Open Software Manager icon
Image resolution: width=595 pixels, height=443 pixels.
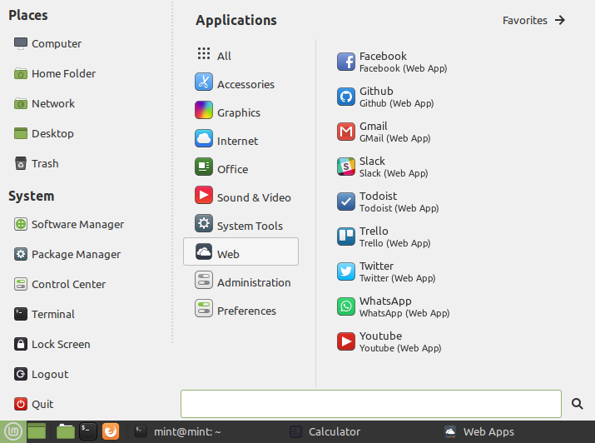(x=21, y=224)
